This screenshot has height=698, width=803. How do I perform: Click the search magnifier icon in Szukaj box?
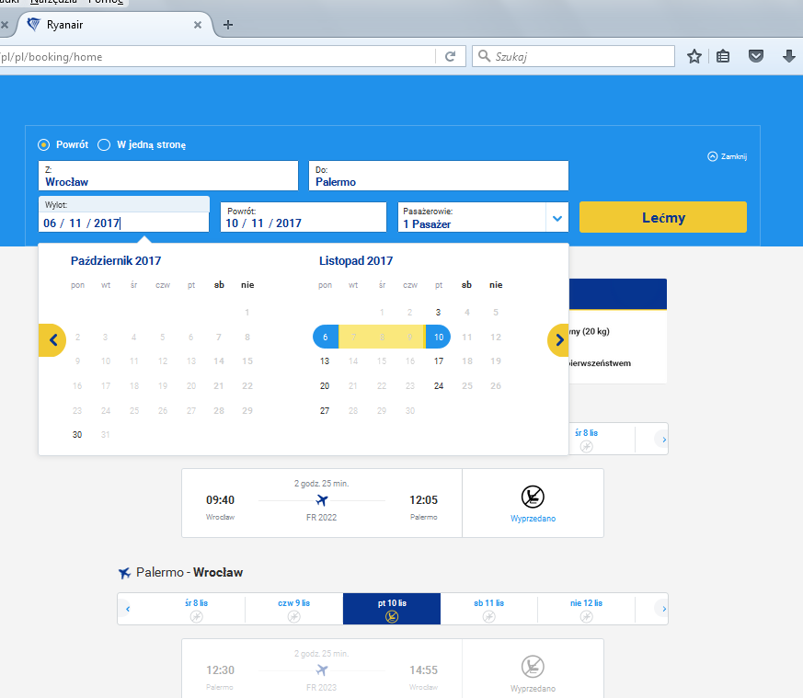(x=484, y=56)
